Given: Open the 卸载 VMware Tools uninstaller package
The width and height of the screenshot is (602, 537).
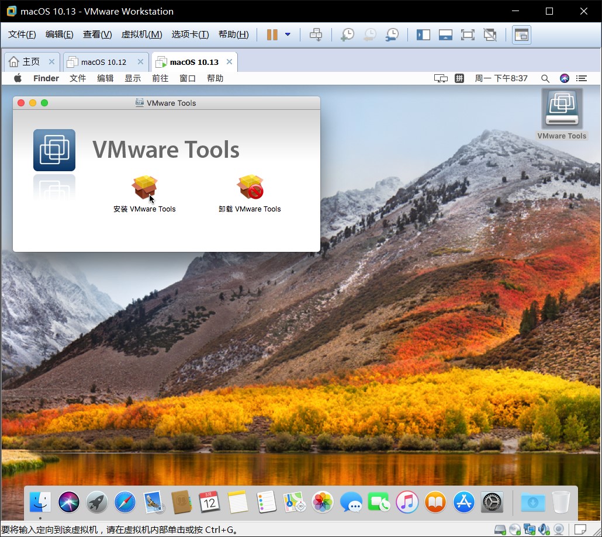Looking at the screenshot, I should [x=250, y=188].
